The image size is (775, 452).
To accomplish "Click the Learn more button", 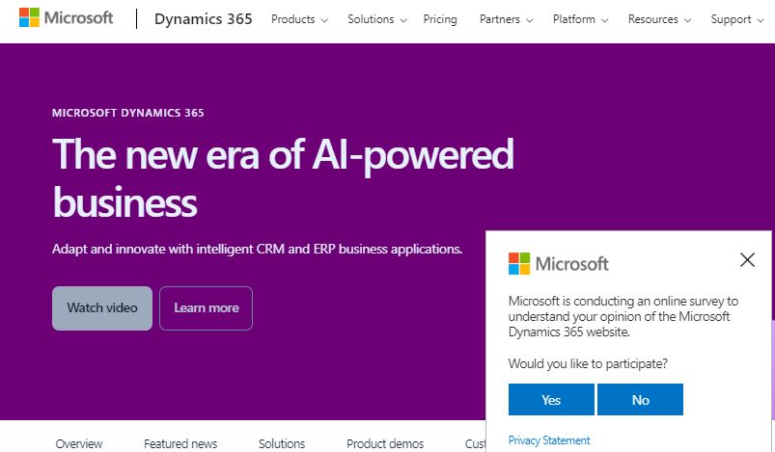I will tap(207, 307).
